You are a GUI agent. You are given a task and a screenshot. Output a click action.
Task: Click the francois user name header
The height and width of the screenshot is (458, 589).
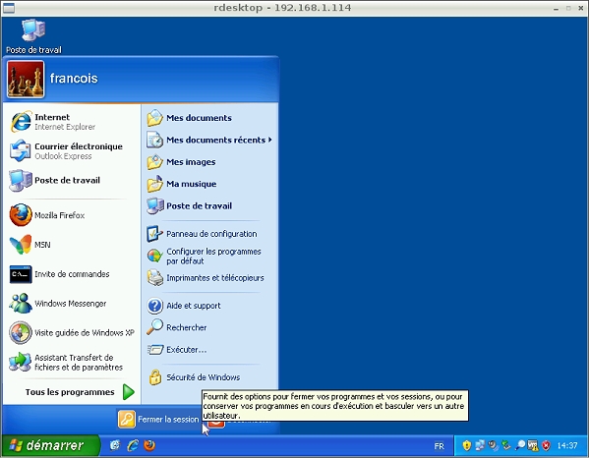74,78
